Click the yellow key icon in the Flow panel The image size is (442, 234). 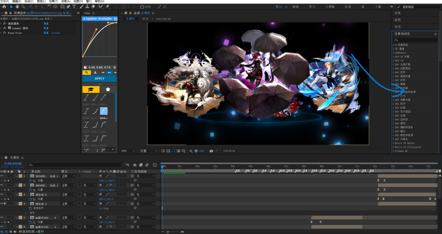click(86, 73)
